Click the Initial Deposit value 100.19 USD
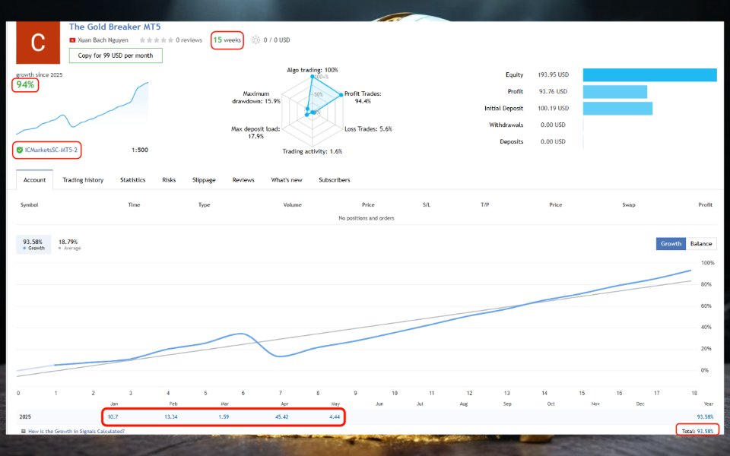Screen dimensions: 730x456 pos(553,109)
